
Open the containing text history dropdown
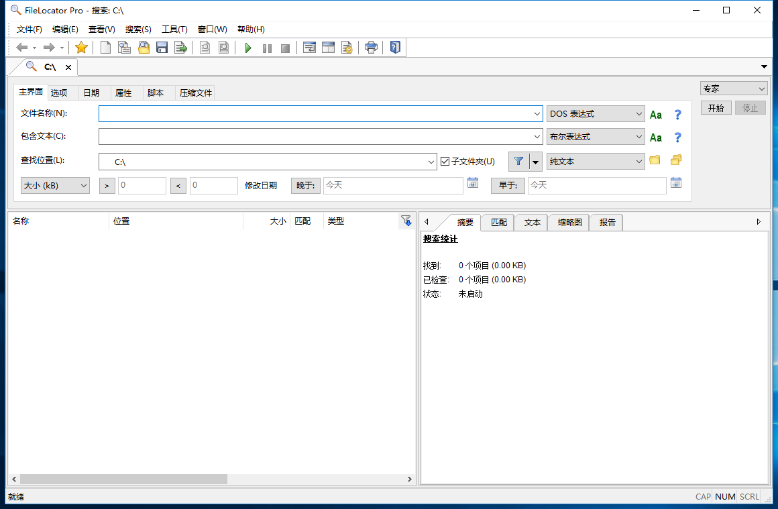(537, 136)
